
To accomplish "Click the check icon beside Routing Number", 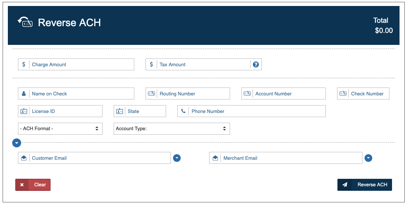I will pyautogui.click(x=152, y=94).
